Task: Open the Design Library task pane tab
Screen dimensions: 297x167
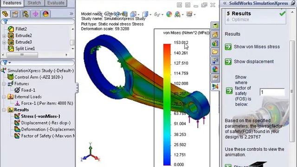Action: point(215,43)
